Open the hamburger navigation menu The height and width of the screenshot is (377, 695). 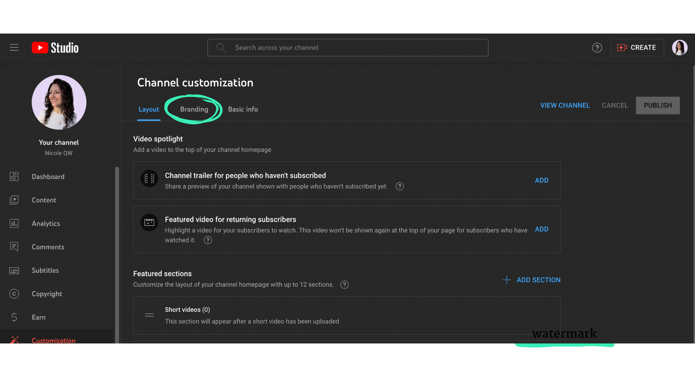(14, 48)
